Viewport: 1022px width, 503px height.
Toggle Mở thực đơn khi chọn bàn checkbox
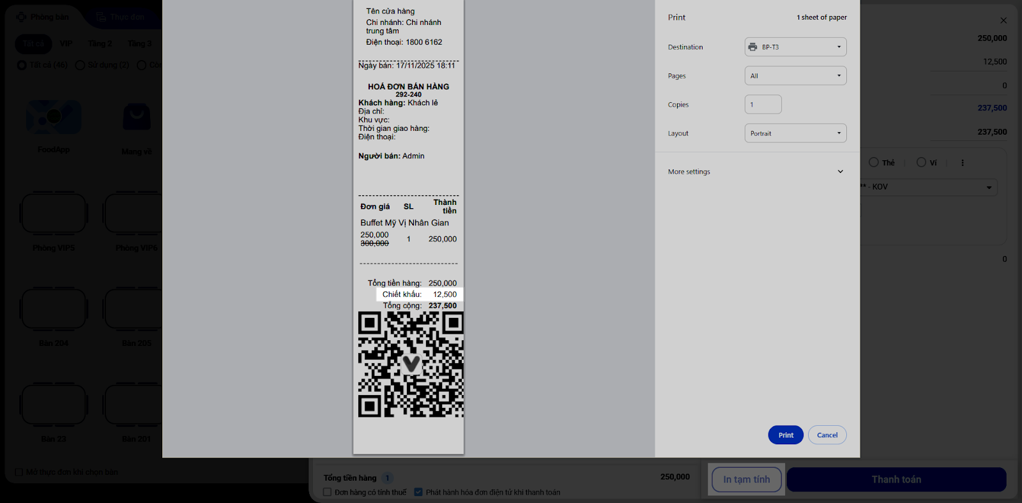click(19, 472)
